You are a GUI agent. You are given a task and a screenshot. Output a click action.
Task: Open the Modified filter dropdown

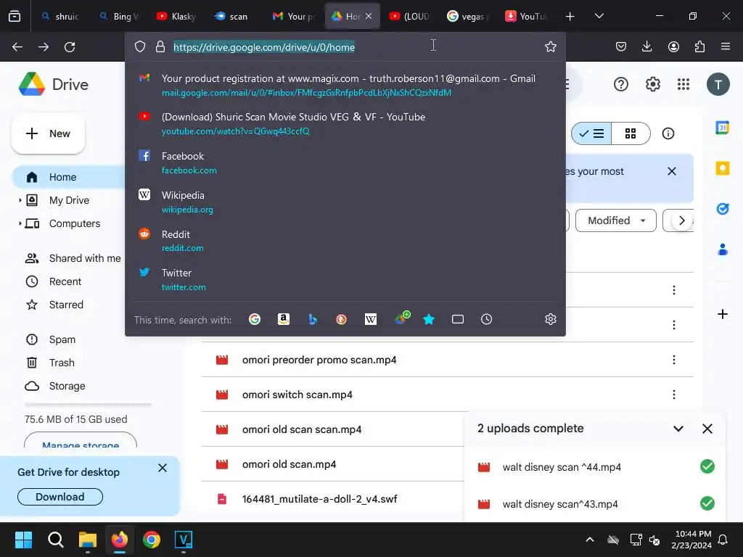[615, 220]
